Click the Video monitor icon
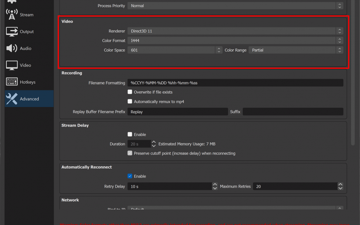 pos(12,65)
